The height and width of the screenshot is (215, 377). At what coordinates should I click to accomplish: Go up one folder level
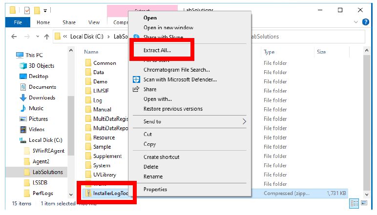click(47, 37)
